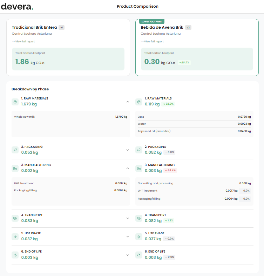Viewport: 264px width, 276px height.
Task: Click the left Use Phase lightning icon
Action: coord(15,236)
